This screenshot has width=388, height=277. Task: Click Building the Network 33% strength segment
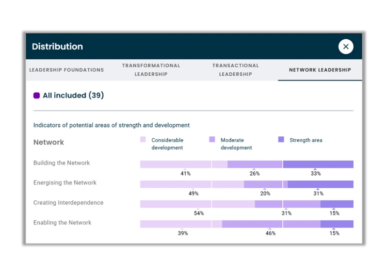[318, 164]
